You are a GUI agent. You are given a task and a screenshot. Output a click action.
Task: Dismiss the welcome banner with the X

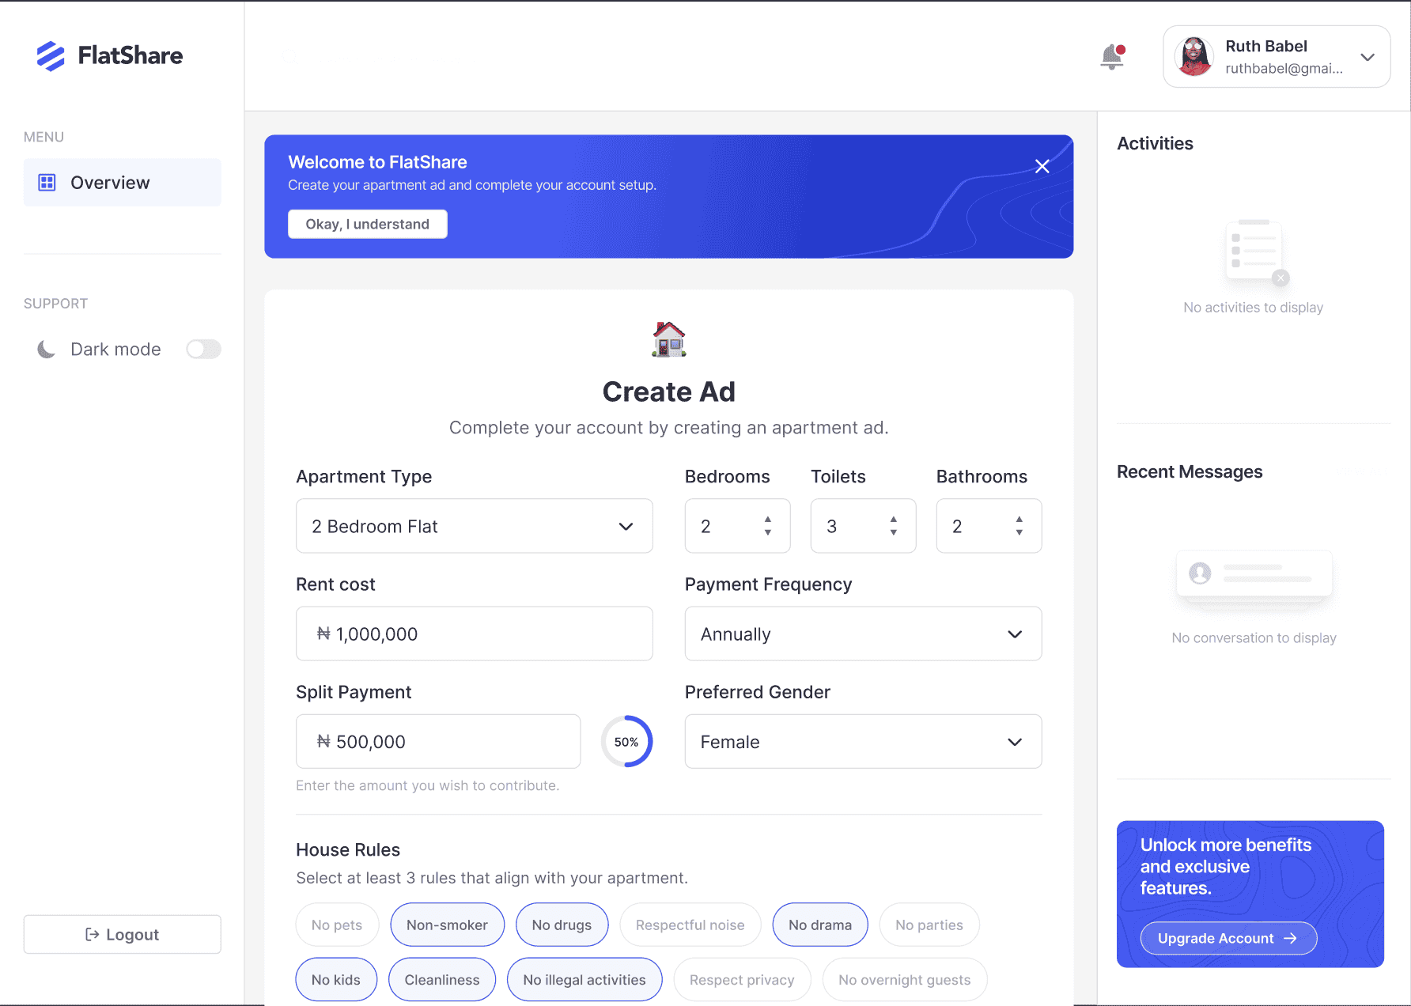(1042, 166)
